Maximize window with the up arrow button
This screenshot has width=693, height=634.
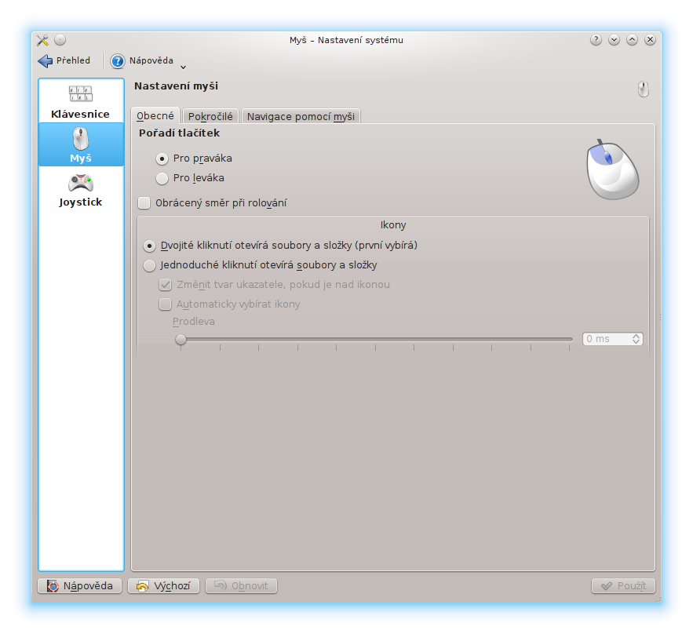632,40
